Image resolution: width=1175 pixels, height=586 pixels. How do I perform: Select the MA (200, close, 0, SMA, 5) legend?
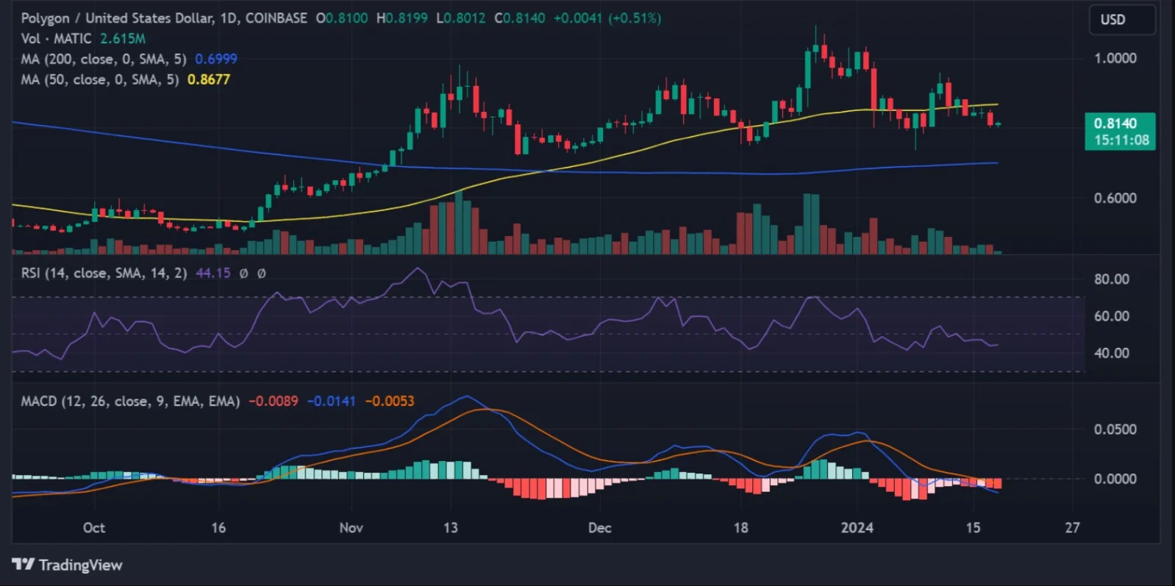(104, 59)
